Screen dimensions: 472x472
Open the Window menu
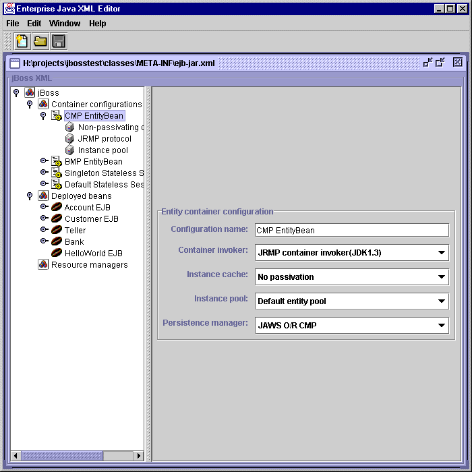[x=65, y=24]
